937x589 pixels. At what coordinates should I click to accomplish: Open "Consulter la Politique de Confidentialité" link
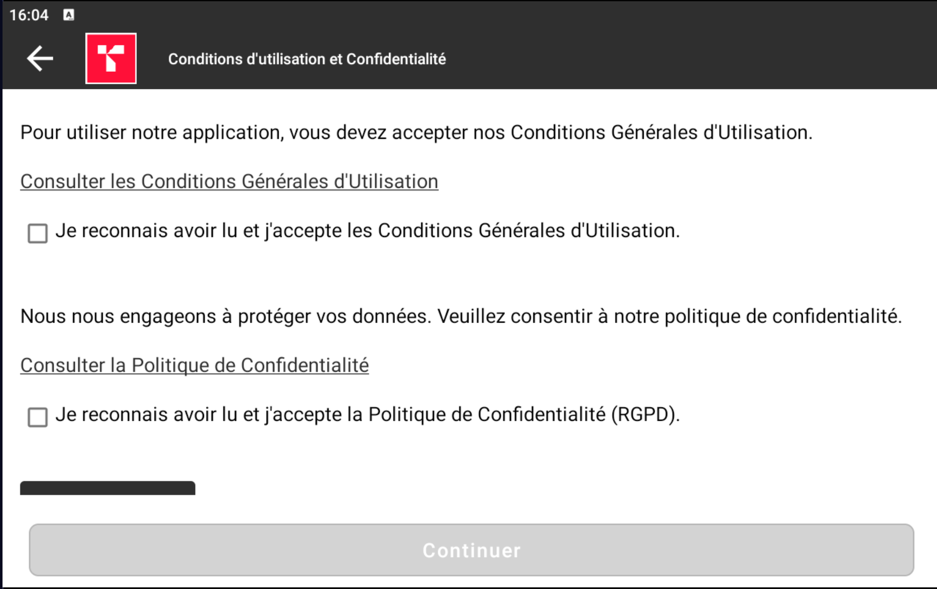(x=194, y=366)
